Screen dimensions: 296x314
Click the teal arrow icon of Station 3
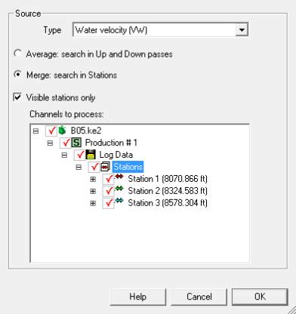pyautogui.click(x=119, y=201)
